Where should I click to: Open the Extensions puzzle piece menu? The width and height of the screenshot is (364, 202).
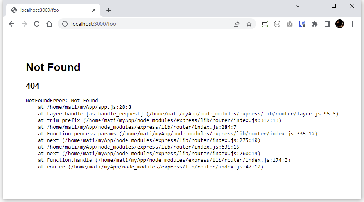(x=315, y=24)
